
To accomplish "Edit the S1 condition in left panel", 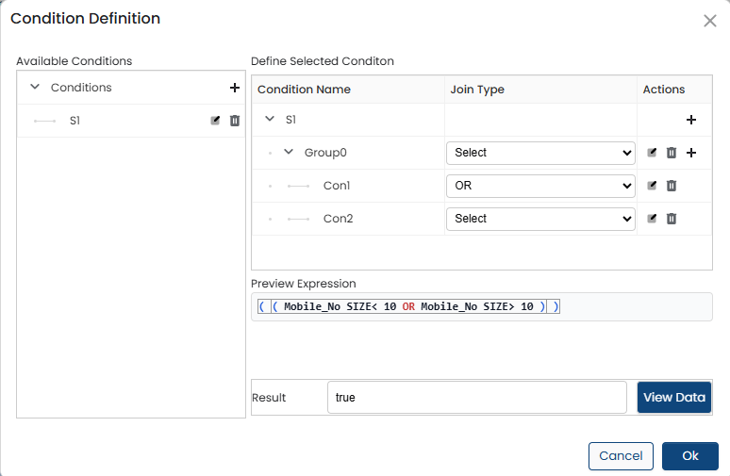I will (215, 121).
